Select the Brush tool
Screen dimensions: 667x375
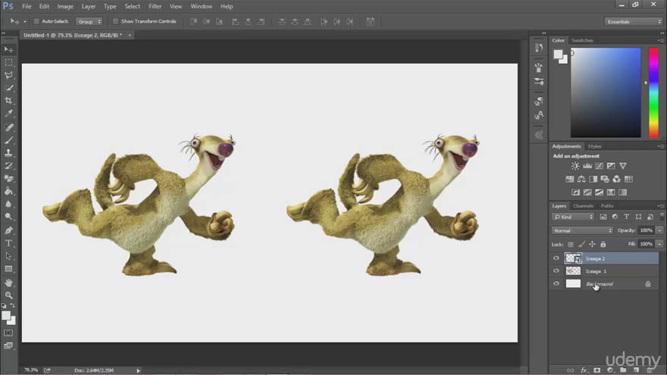(x=8, y=140)
